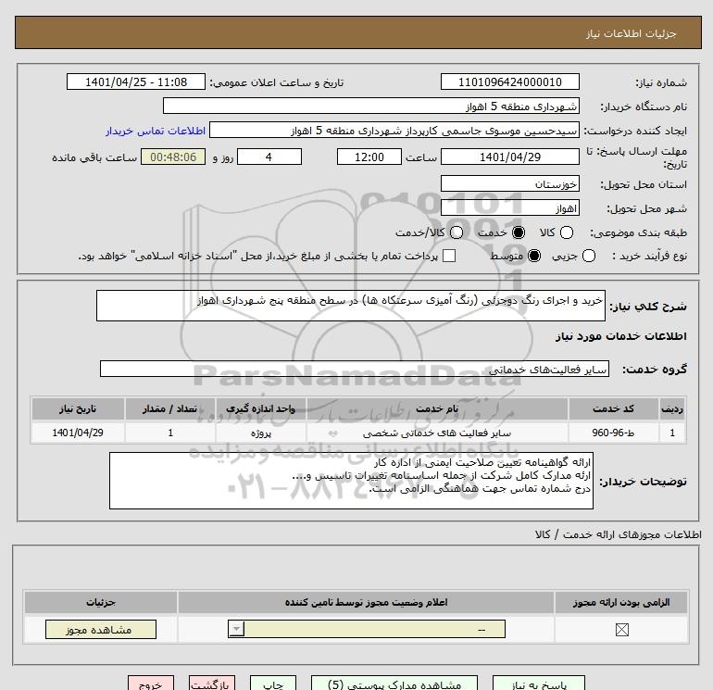The height and width of the screenshot is (690, 713).
Task: Click the delivery province field خوزستان
Action: pyautogui.click(x=509, y=183)
